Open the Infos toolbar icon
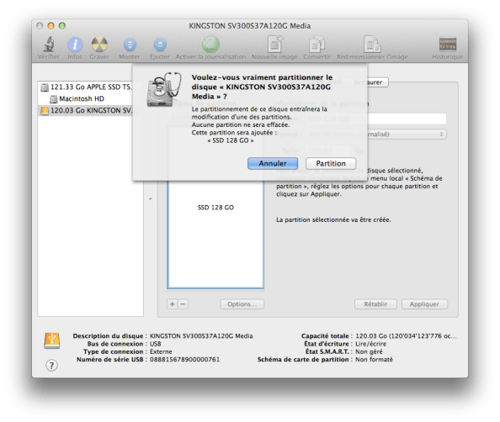The width and height of the screenshot is (500, 422). click(75, 44)
